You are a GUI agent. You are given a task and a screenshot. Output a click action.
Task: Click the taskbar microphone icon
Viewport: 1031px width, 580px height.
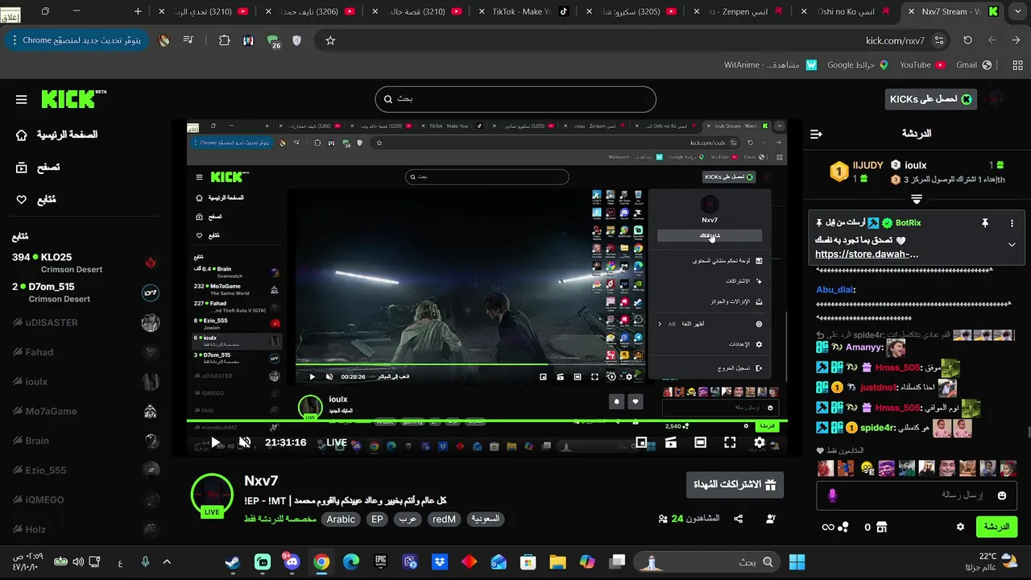coord(146,562)
